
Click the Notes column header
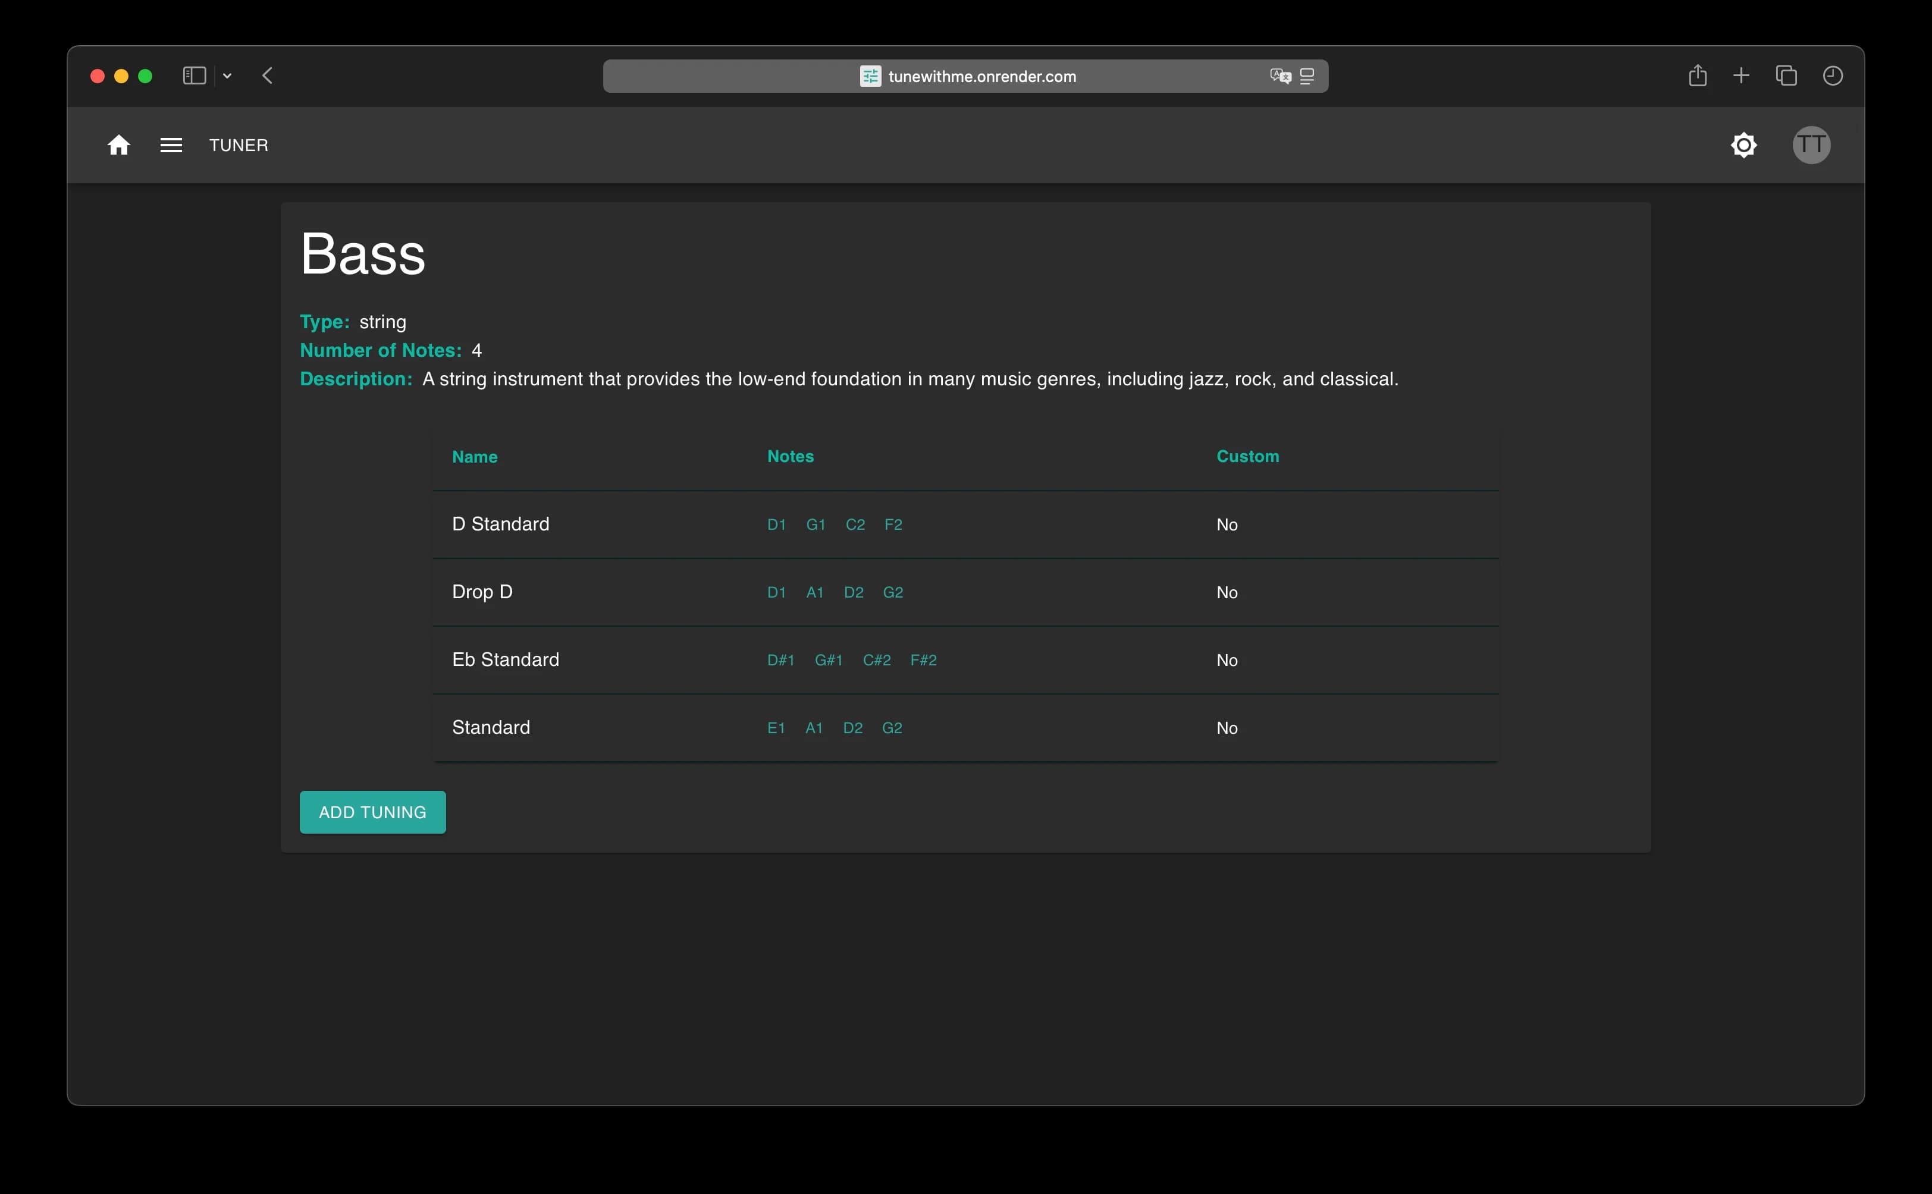pos(790,457)
